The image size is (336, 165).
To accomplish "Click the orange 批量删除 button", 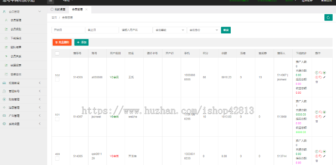I will coord(62,42).
